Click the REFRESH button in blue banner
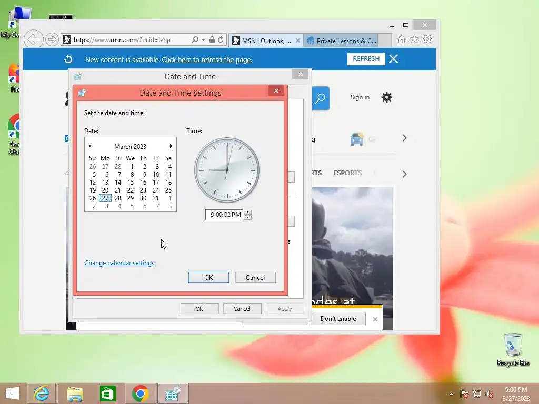Viewport: 539px width, 404px height. 366,59
